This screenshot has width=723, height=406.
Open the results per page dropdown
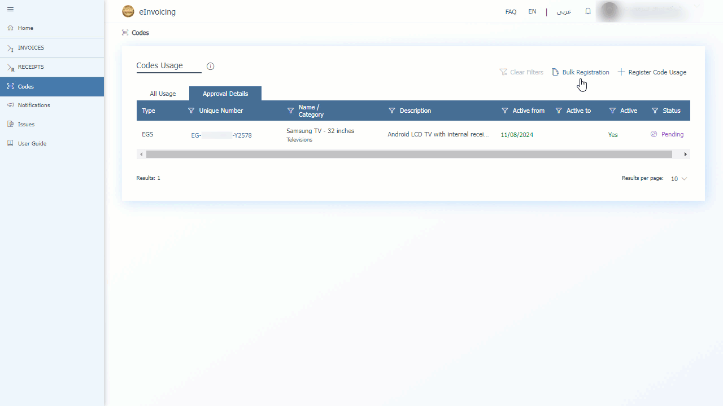pyautogui.click(x=679, y=179)
